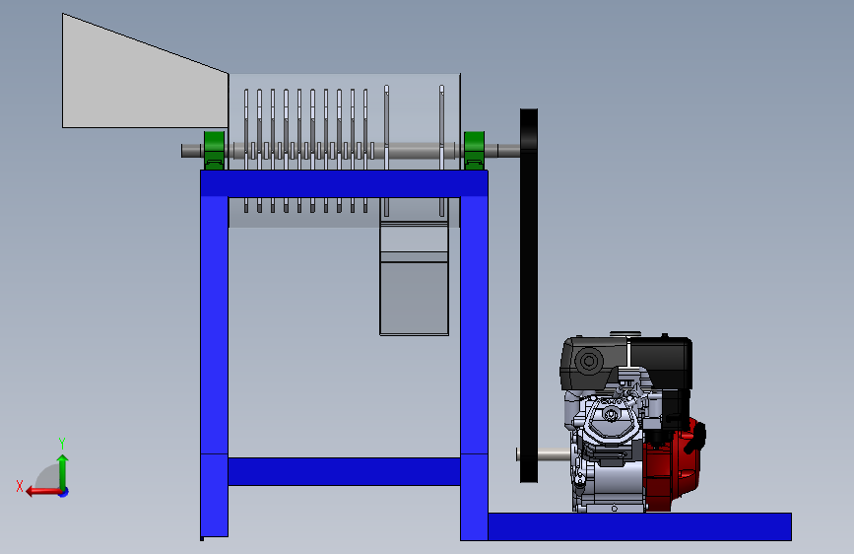Select the left green bearing block

pyautogui.click(x=214, y=151)
